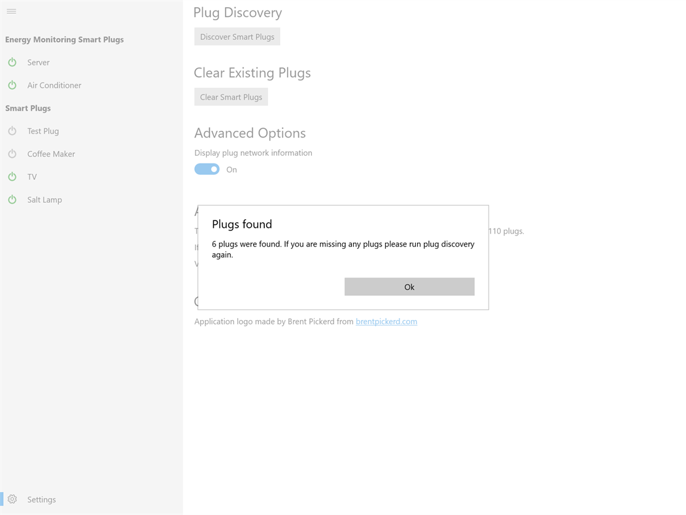The height and width of the screenshot is (515, 686).
Task: Open the Coffee Maker entry
Action: pos(51,154)
